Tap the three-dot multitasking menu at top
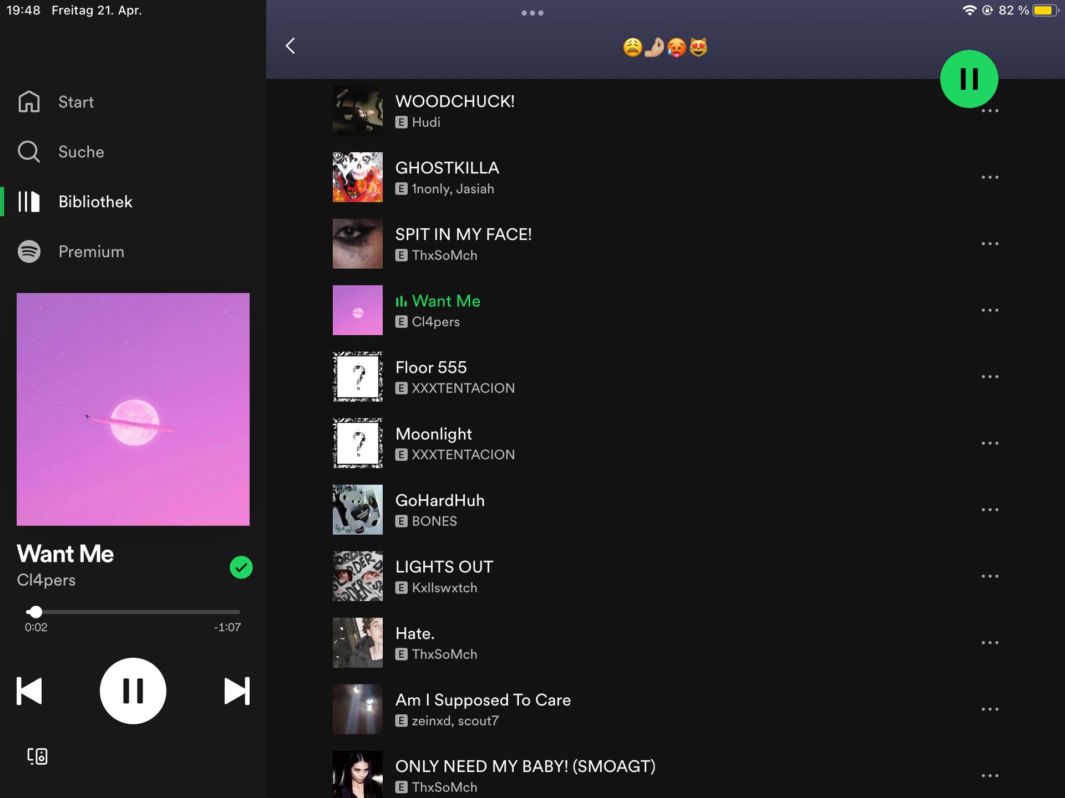The width and height of the screenshot is (1065, 798). pyautogui.click(x=532, y=13)
